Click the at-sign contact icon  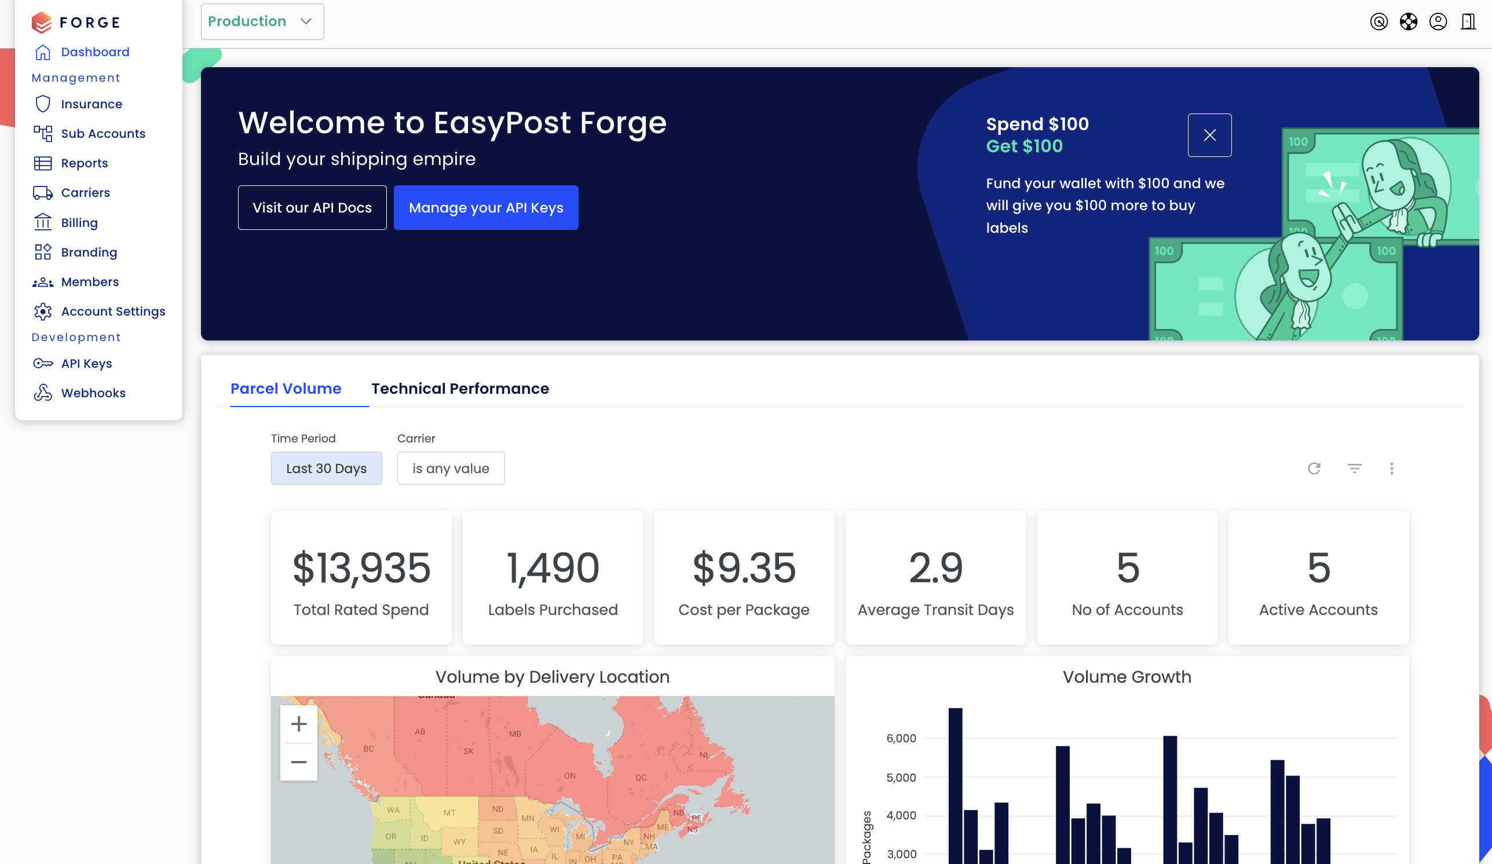(x=1378, y=22)
